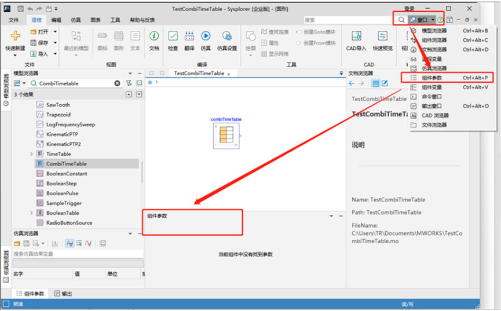The width and height of the screenshot is (501, 311).
Task: Open 仿真设置 simulation settings
Action: [227, 36]
